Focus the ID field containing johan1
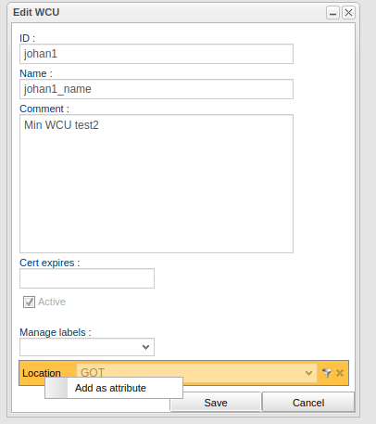 157,54
